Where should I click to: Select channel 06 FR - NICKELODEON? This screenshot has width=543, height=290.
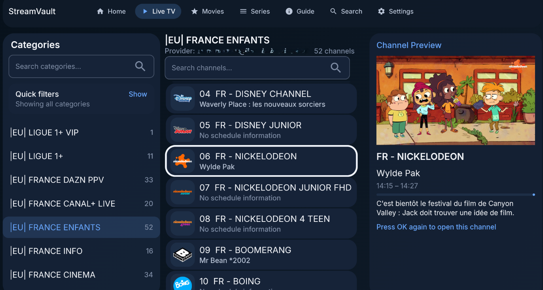[x=261, y=161]
